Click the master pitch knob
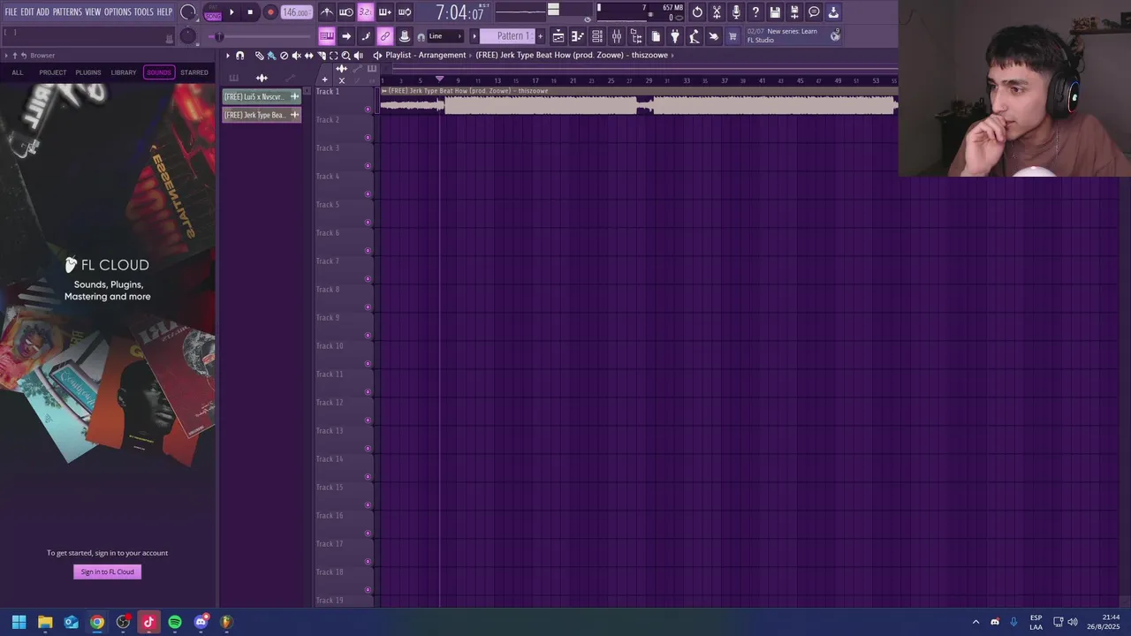The image size is (1131, 636). point(188,36)
